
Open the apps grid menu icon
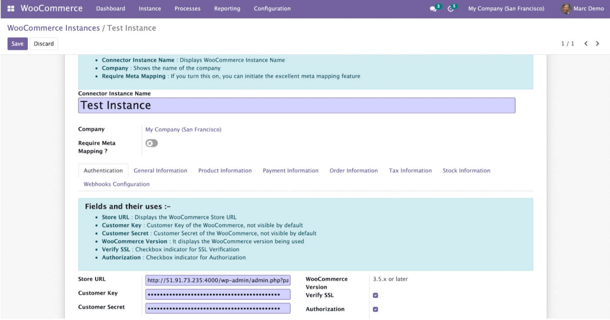(x=11, y=8)
